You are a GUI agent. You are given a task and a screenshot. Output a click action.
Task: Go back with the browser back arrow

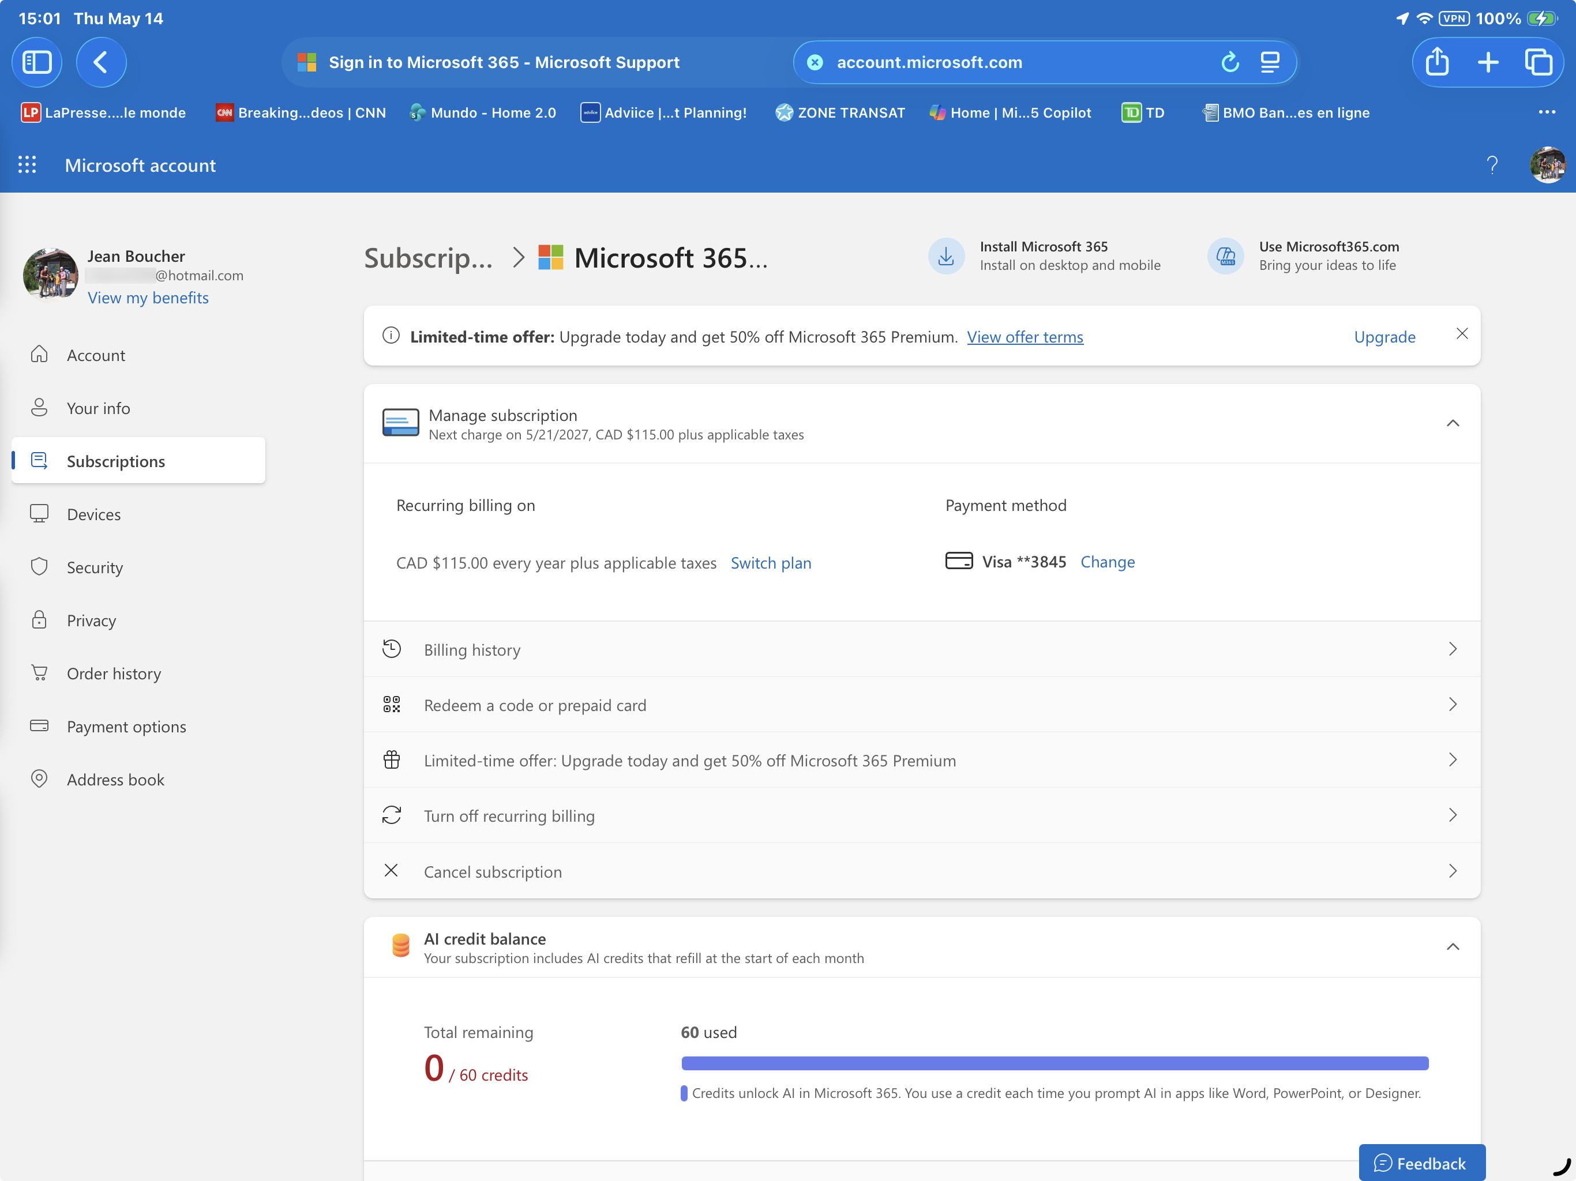(x=101, y=63)
